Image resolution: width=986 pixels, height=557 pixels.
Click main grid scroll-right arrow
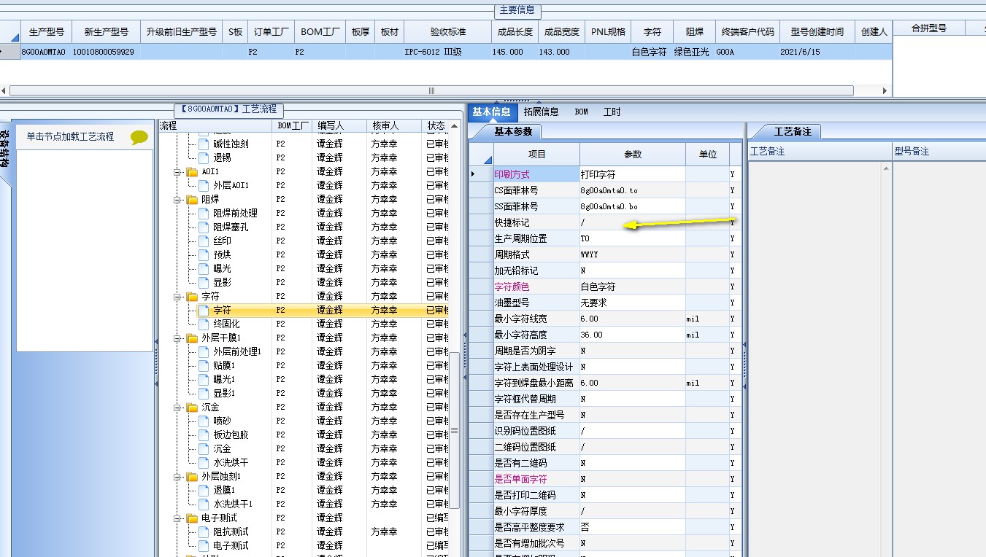(x=885, y=91)
